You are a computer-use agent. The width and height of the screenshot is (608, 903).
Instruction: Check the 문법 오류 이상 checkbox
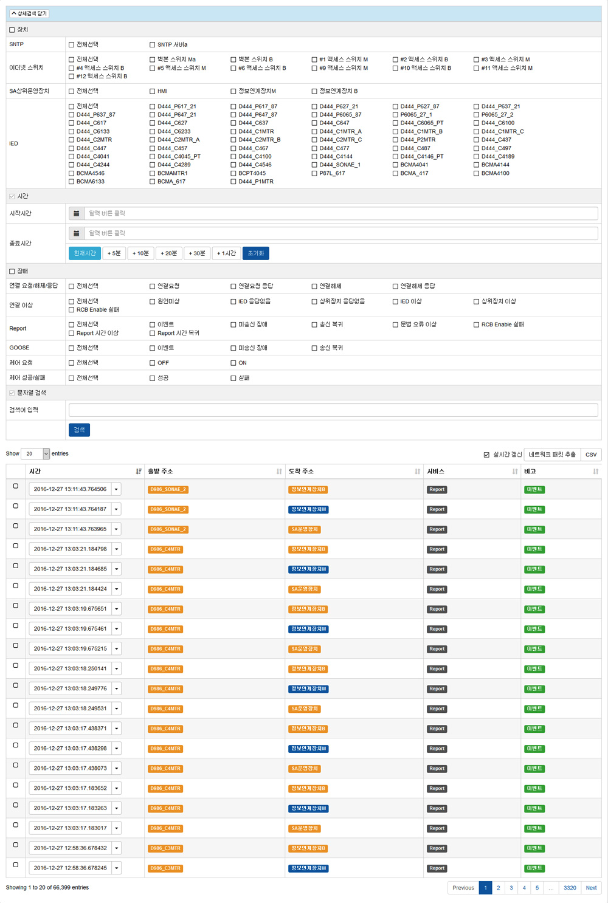396,324
